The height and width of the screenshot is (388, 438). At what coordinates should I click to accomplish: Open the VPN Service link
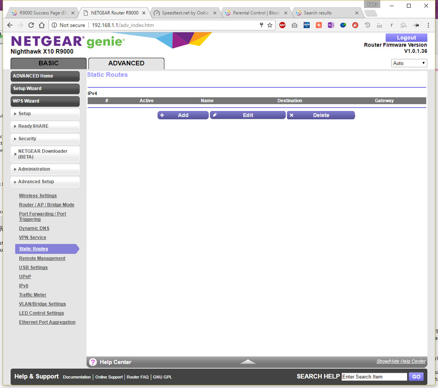coord(33,238)
